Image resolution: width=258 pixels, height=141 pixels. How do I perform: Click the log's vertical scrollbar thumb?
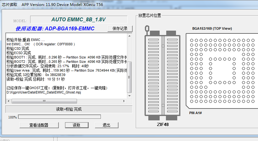(x=129, y=77)
